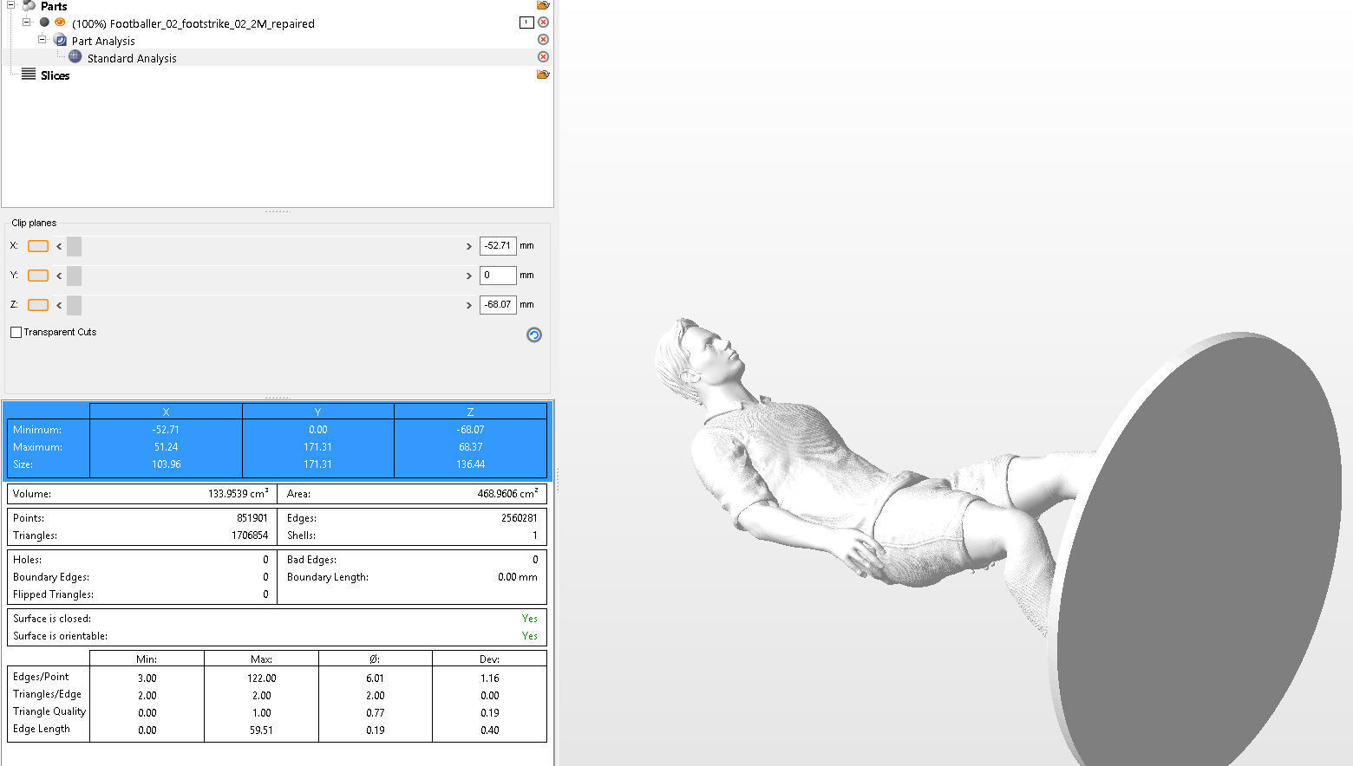Click the Surface is closed Yes value
Screen dimensions: 1353x766
530,619
